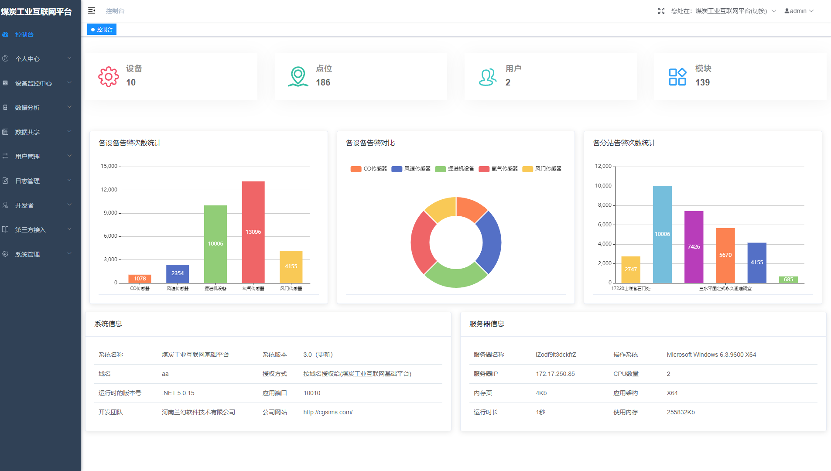Click the 控制台 tab chip

[x=102, y=29]
